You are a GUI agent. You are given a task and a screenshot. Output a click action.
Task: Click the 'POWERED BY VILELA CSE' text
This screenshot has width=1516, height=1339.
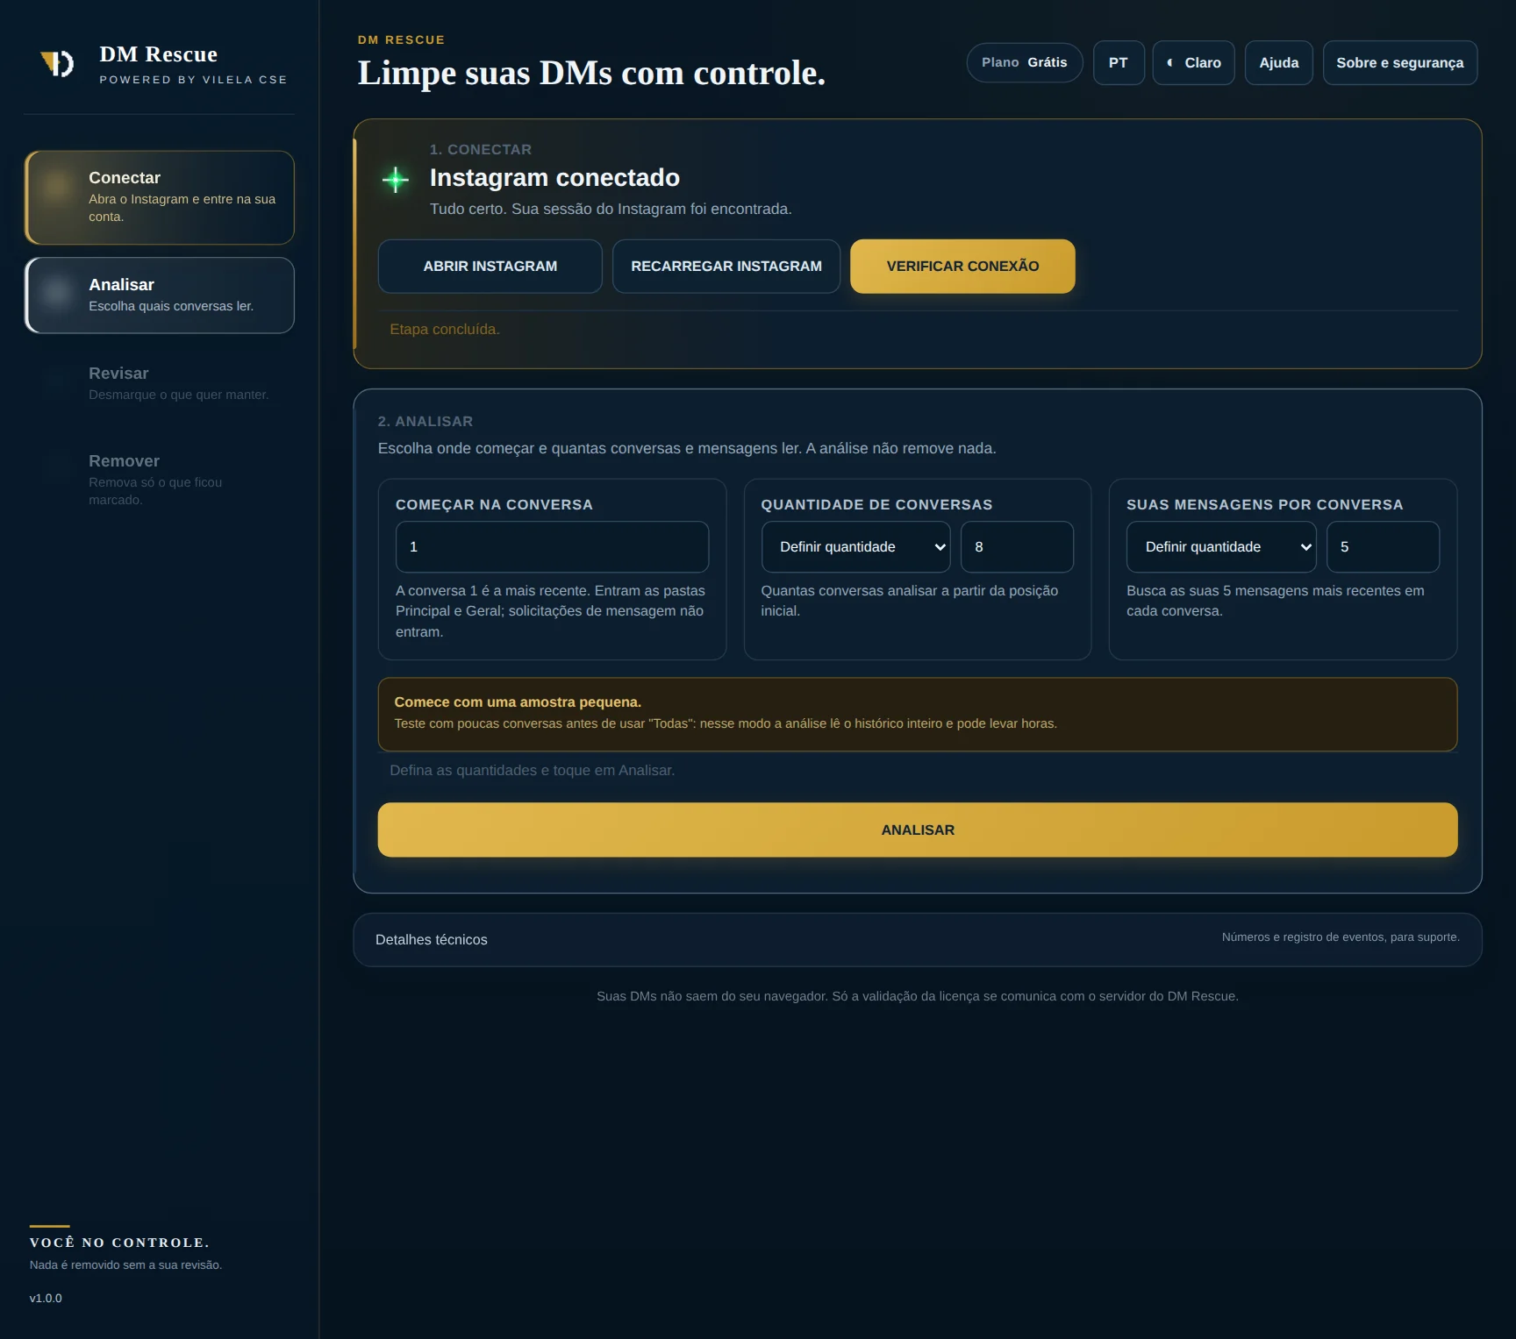pos(193,80)
